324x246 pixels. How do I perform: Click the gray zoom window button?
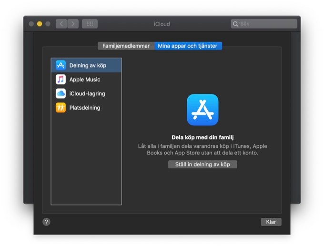pyautogui.click(x=48, y=24)
